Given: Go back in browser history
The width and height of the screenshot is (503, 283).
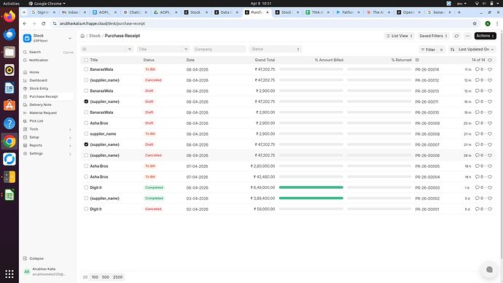Looking at the screenshot, I should (25, 23).
